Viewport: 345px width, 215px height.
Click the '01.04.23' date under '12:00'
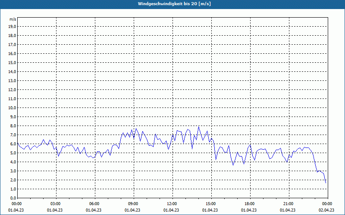tap(171, 210)
